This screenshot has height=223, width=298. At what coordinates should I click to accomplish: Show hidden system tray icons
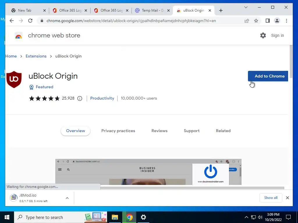pos(246,217)
